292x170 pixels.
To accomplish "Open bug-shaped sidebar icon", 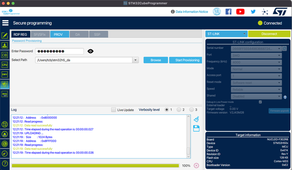I will pyautogui.click(x=5, y=134).
